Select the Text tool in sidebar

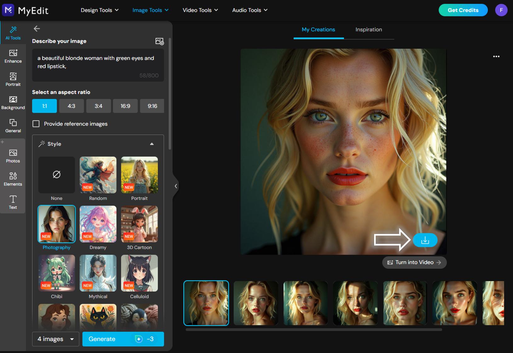[13, 202]
